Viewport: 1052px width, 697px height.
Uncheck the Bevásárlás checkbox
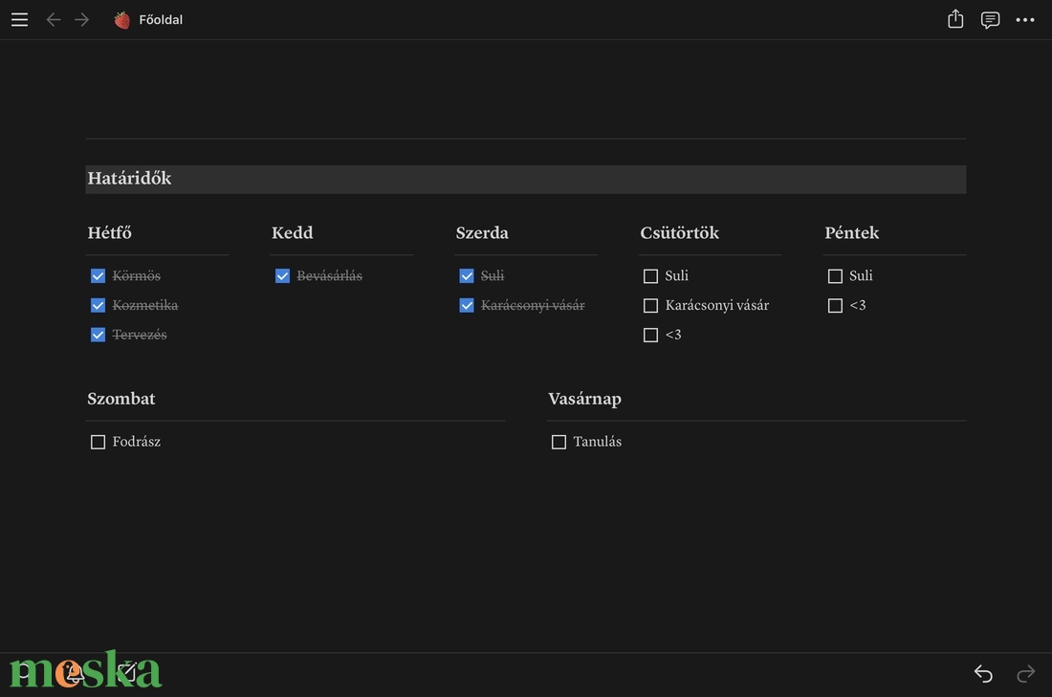pos(282,275)
